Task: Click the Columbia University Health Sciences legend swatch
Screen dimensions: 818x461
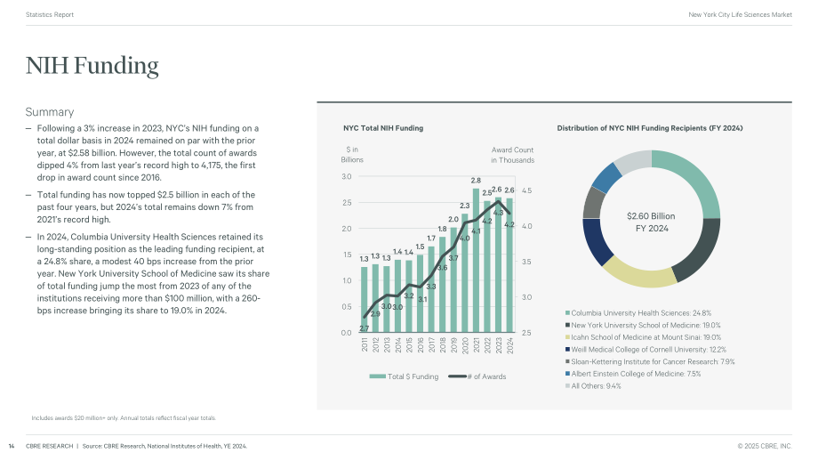Action: pos(567,313)
